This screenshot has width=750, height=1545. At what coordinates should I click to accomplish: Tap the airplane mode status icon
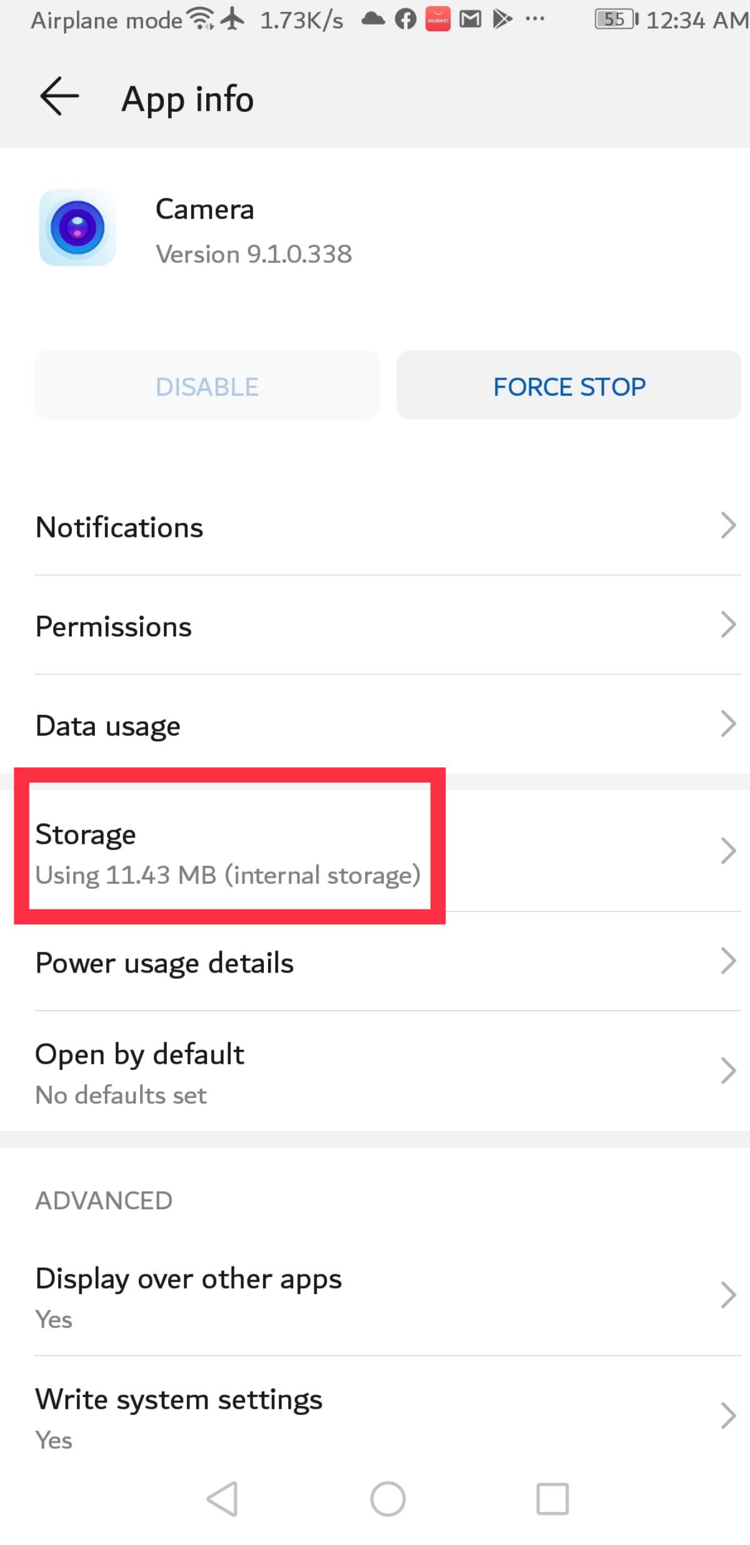(231, 19)
